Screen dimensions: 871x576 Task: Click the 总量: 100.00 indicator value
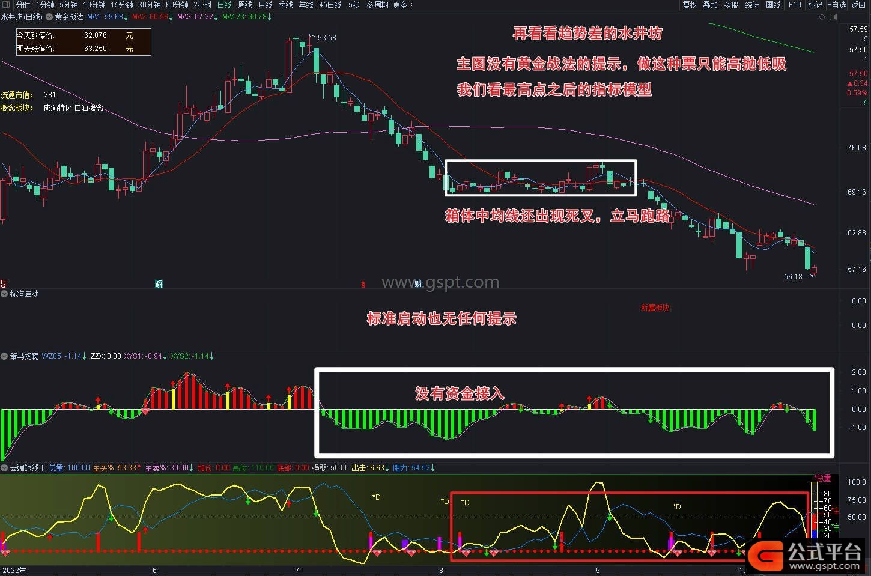[69, 468]
